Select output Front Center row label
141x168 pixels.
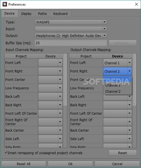pos(80,79)
